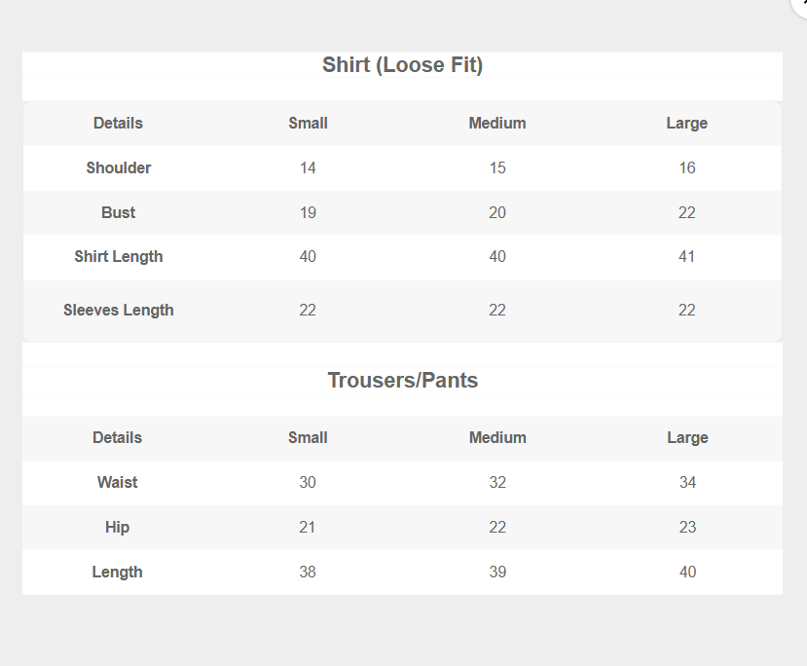Click the Shirt (Loose Fit) heading
Image resolution: width=807 pixels, height=666 pixels.
point(402,65)
